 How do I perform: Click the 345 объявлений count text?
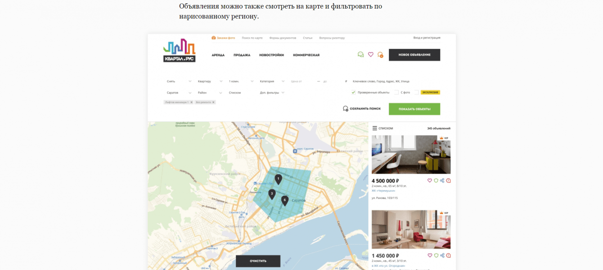439,128
